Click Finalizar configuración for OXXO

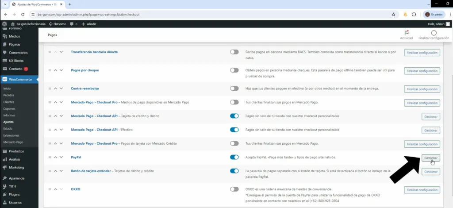pyautogui.click(x=422, y=190)
